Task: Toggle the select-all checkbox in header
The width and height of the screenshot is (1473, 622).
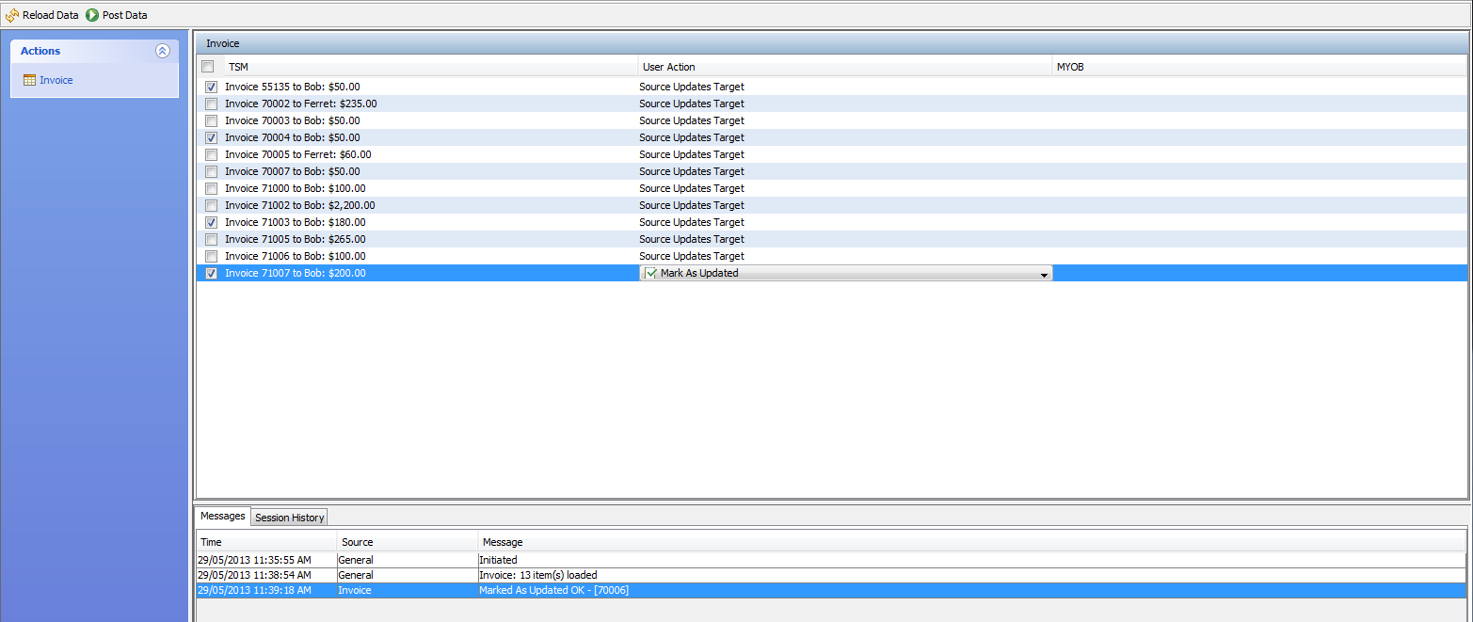Action: 208,67
